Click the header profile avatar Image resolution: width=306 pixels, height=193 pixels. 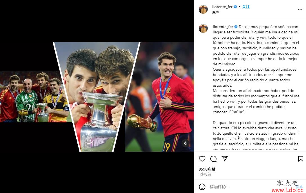tap(203, 9)
